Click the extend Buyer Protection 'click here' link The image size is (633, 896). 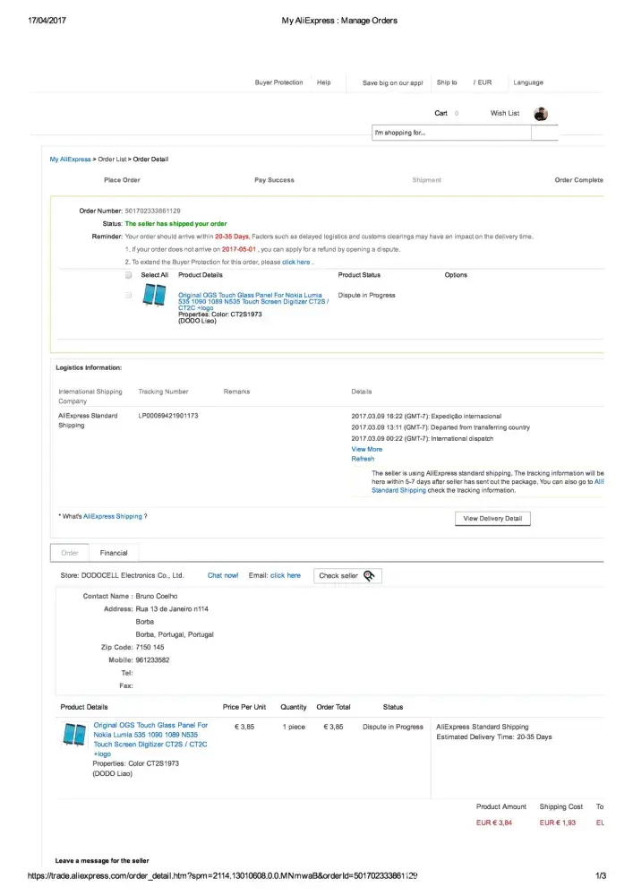tap(295, 263)
